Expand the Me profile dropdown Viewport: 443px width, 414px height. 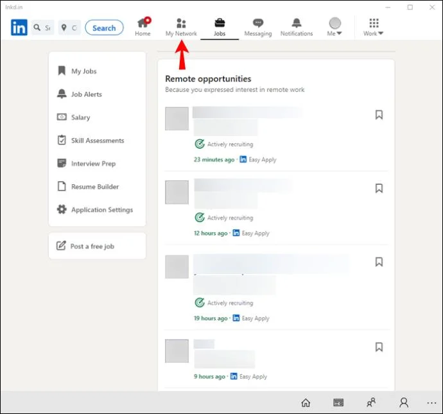pos(334,28)
